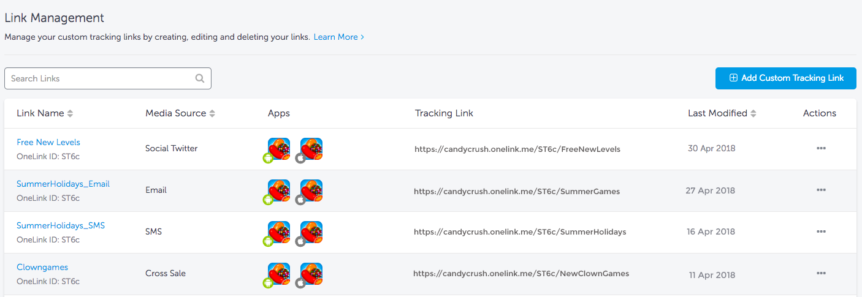This screenshot has width=862, height=297.
Task: Open actions menu for SummerHolidays_SMS link
Action: [821, 231]
